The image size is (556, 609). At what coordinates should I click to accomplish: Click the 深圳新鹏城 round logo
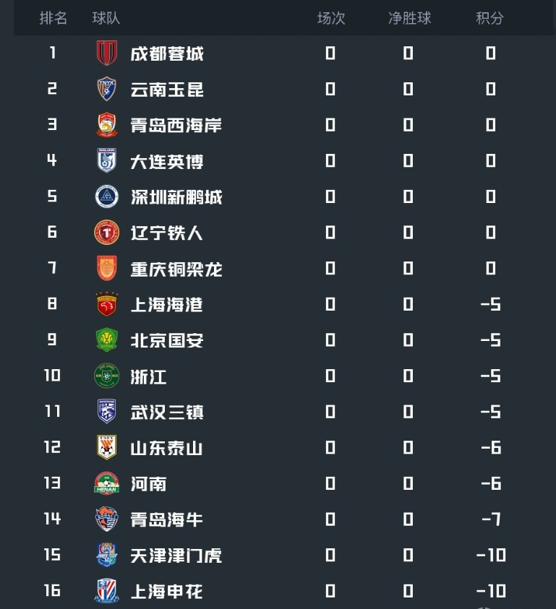tap(107, 196)
